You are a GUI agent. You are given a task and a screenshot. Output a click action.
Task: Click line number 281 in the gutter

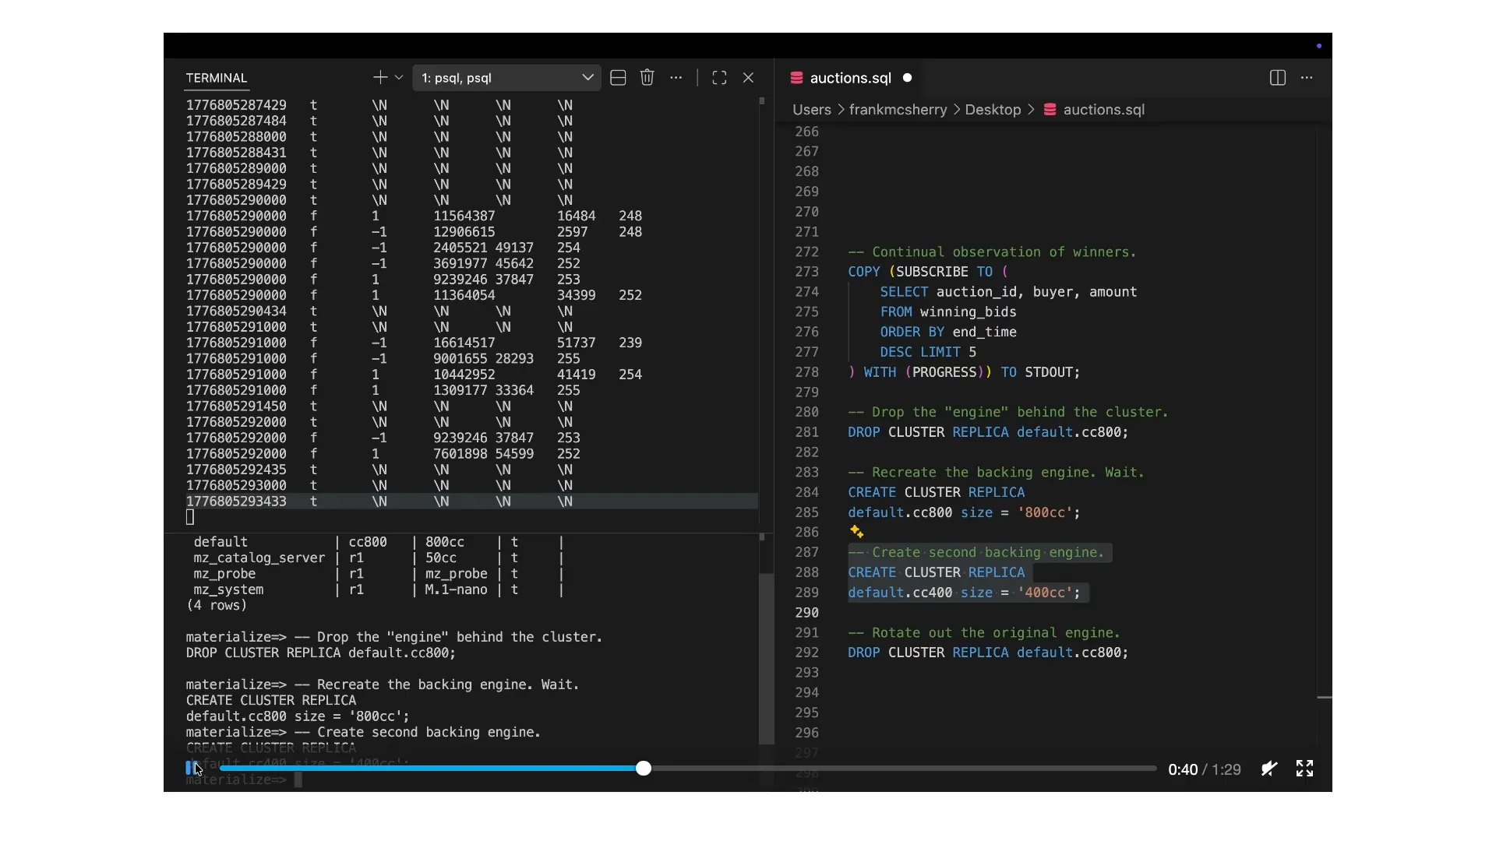pyautogui.click(x=806, y=432)
